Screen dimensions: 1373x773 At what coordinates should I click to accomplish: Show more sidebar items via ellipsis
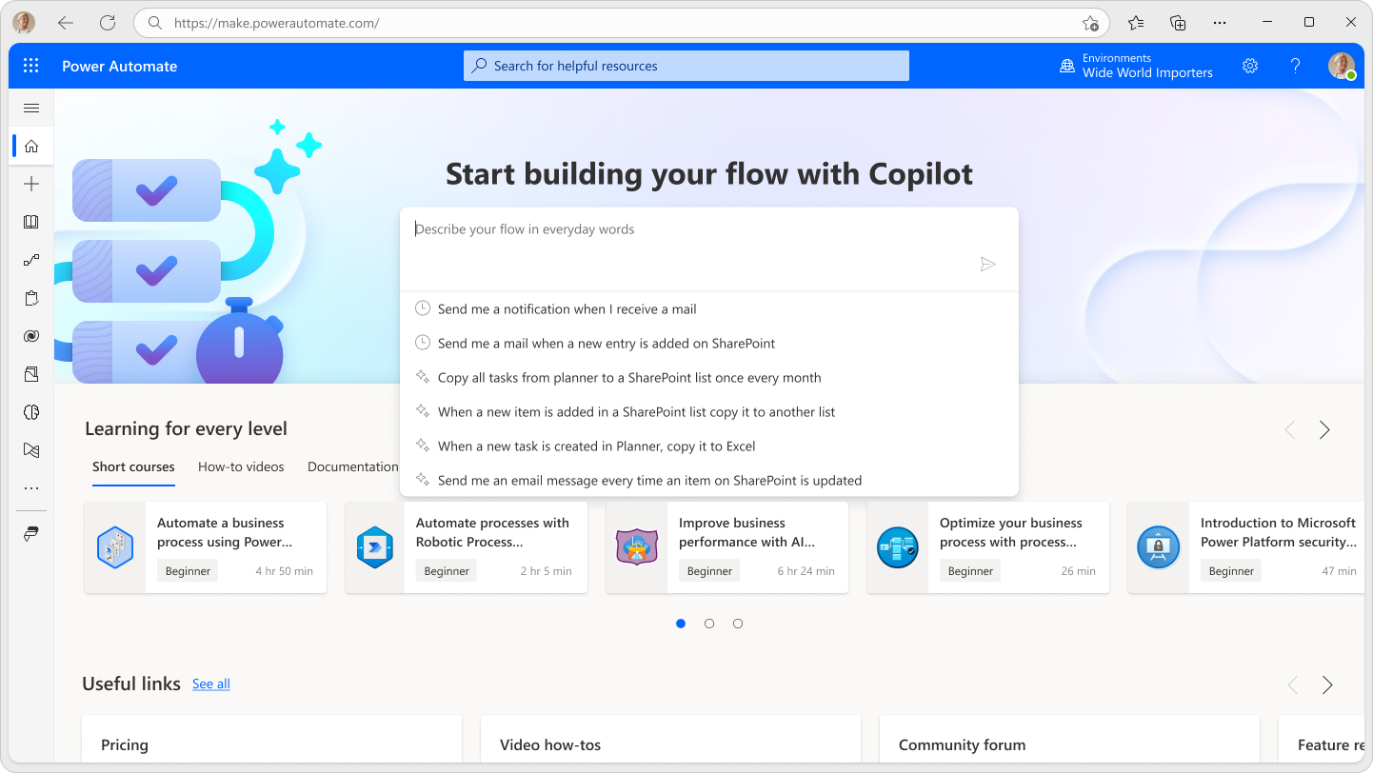pos(31,488)
